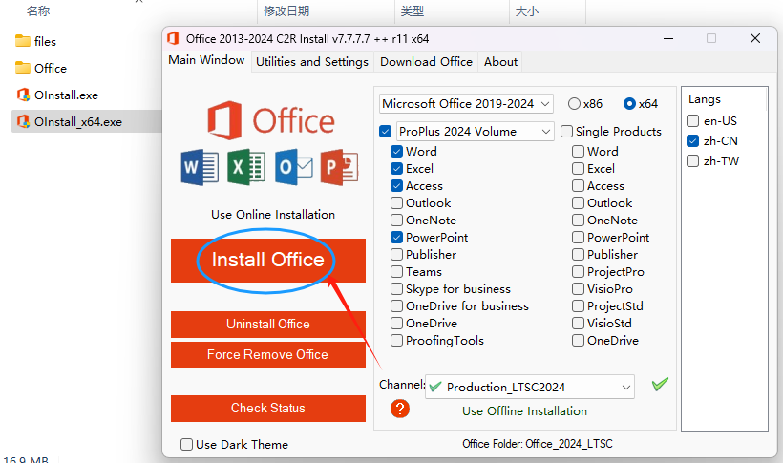The width and height of the screenshot is (783, 463).
Task: Open the Microsoft Office 2019-2024 version dropdown
Action: tap(466, 103)
